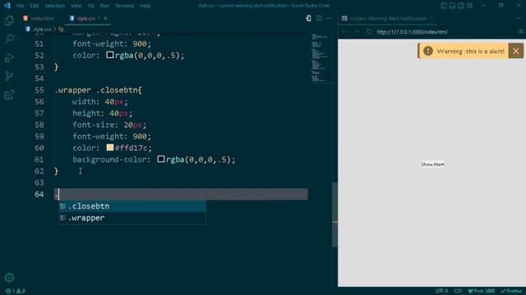526x295 pixels.
Task: Open the Help menu
Action: pos(145,6)
